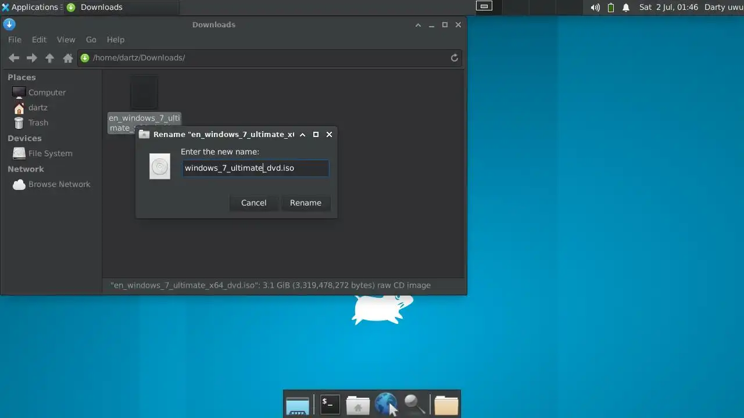Open the folder icon at dock's end

tap(446, 405)
